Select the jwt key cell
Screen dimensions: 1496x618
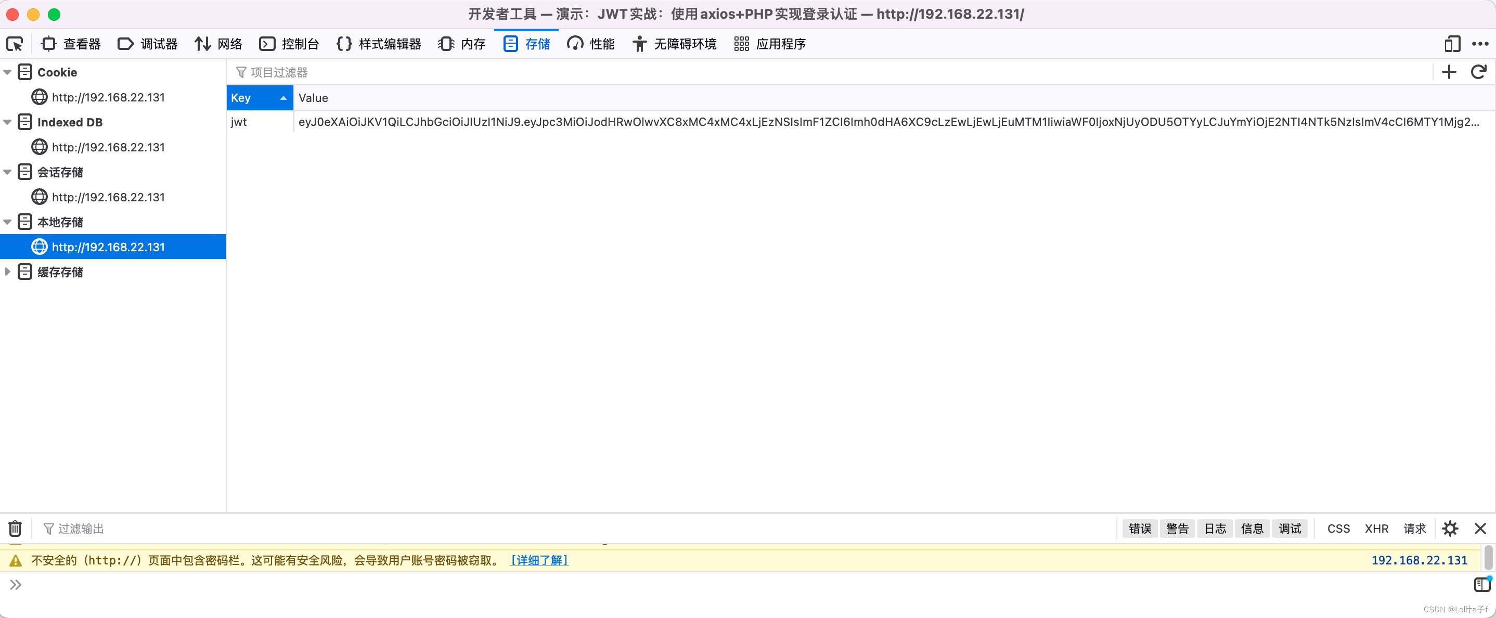260,122
